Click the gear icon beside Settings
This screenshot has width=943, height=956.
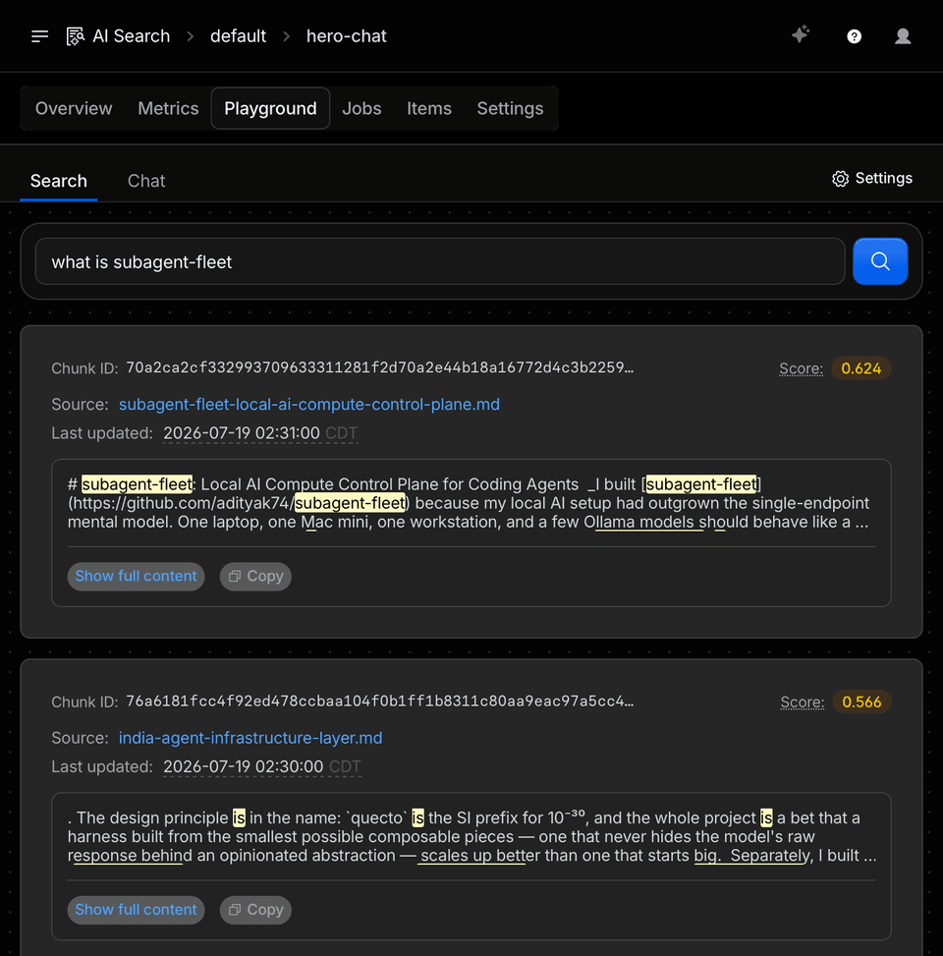[x=840, y=179]
